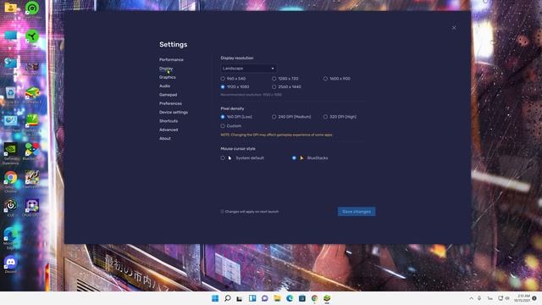This screenshot has width=542, height=305.
Task: Open the Advanced settings section
Action: 169,130
